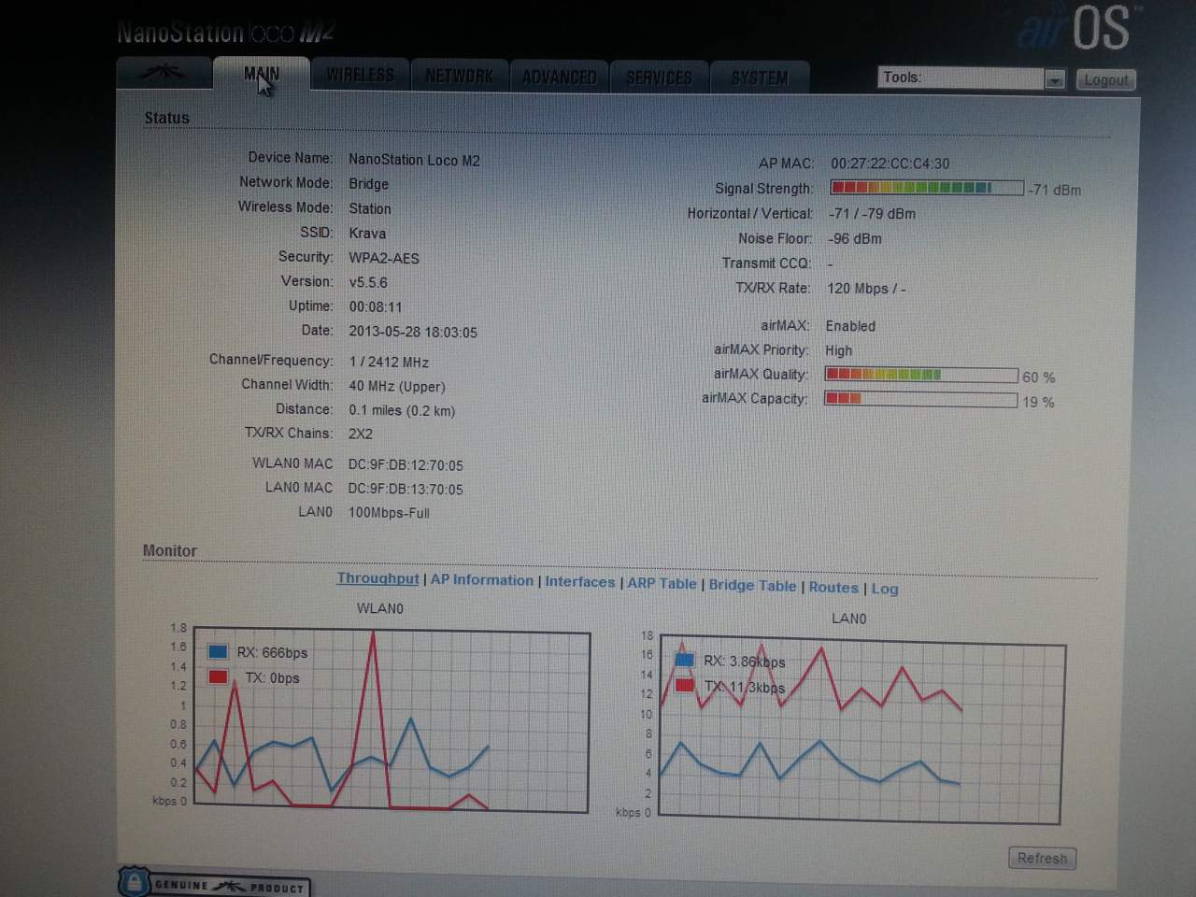Viewport: 1196px width, 897px height.
Task: Open the Tools selection box
Action: click(x=972, y=78)
